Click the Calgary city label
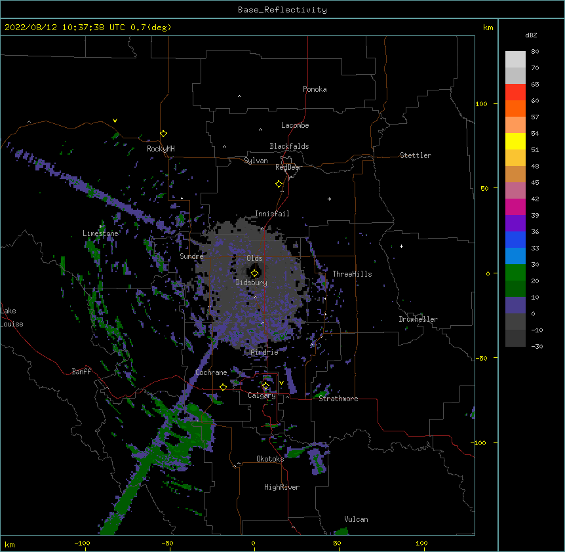565x552 pixels. click(x=262, y=395)
